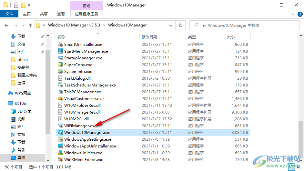This screenshot has width=304, height=171.
Task: Open 视频 under This PC
Action: tap(21, 119)
